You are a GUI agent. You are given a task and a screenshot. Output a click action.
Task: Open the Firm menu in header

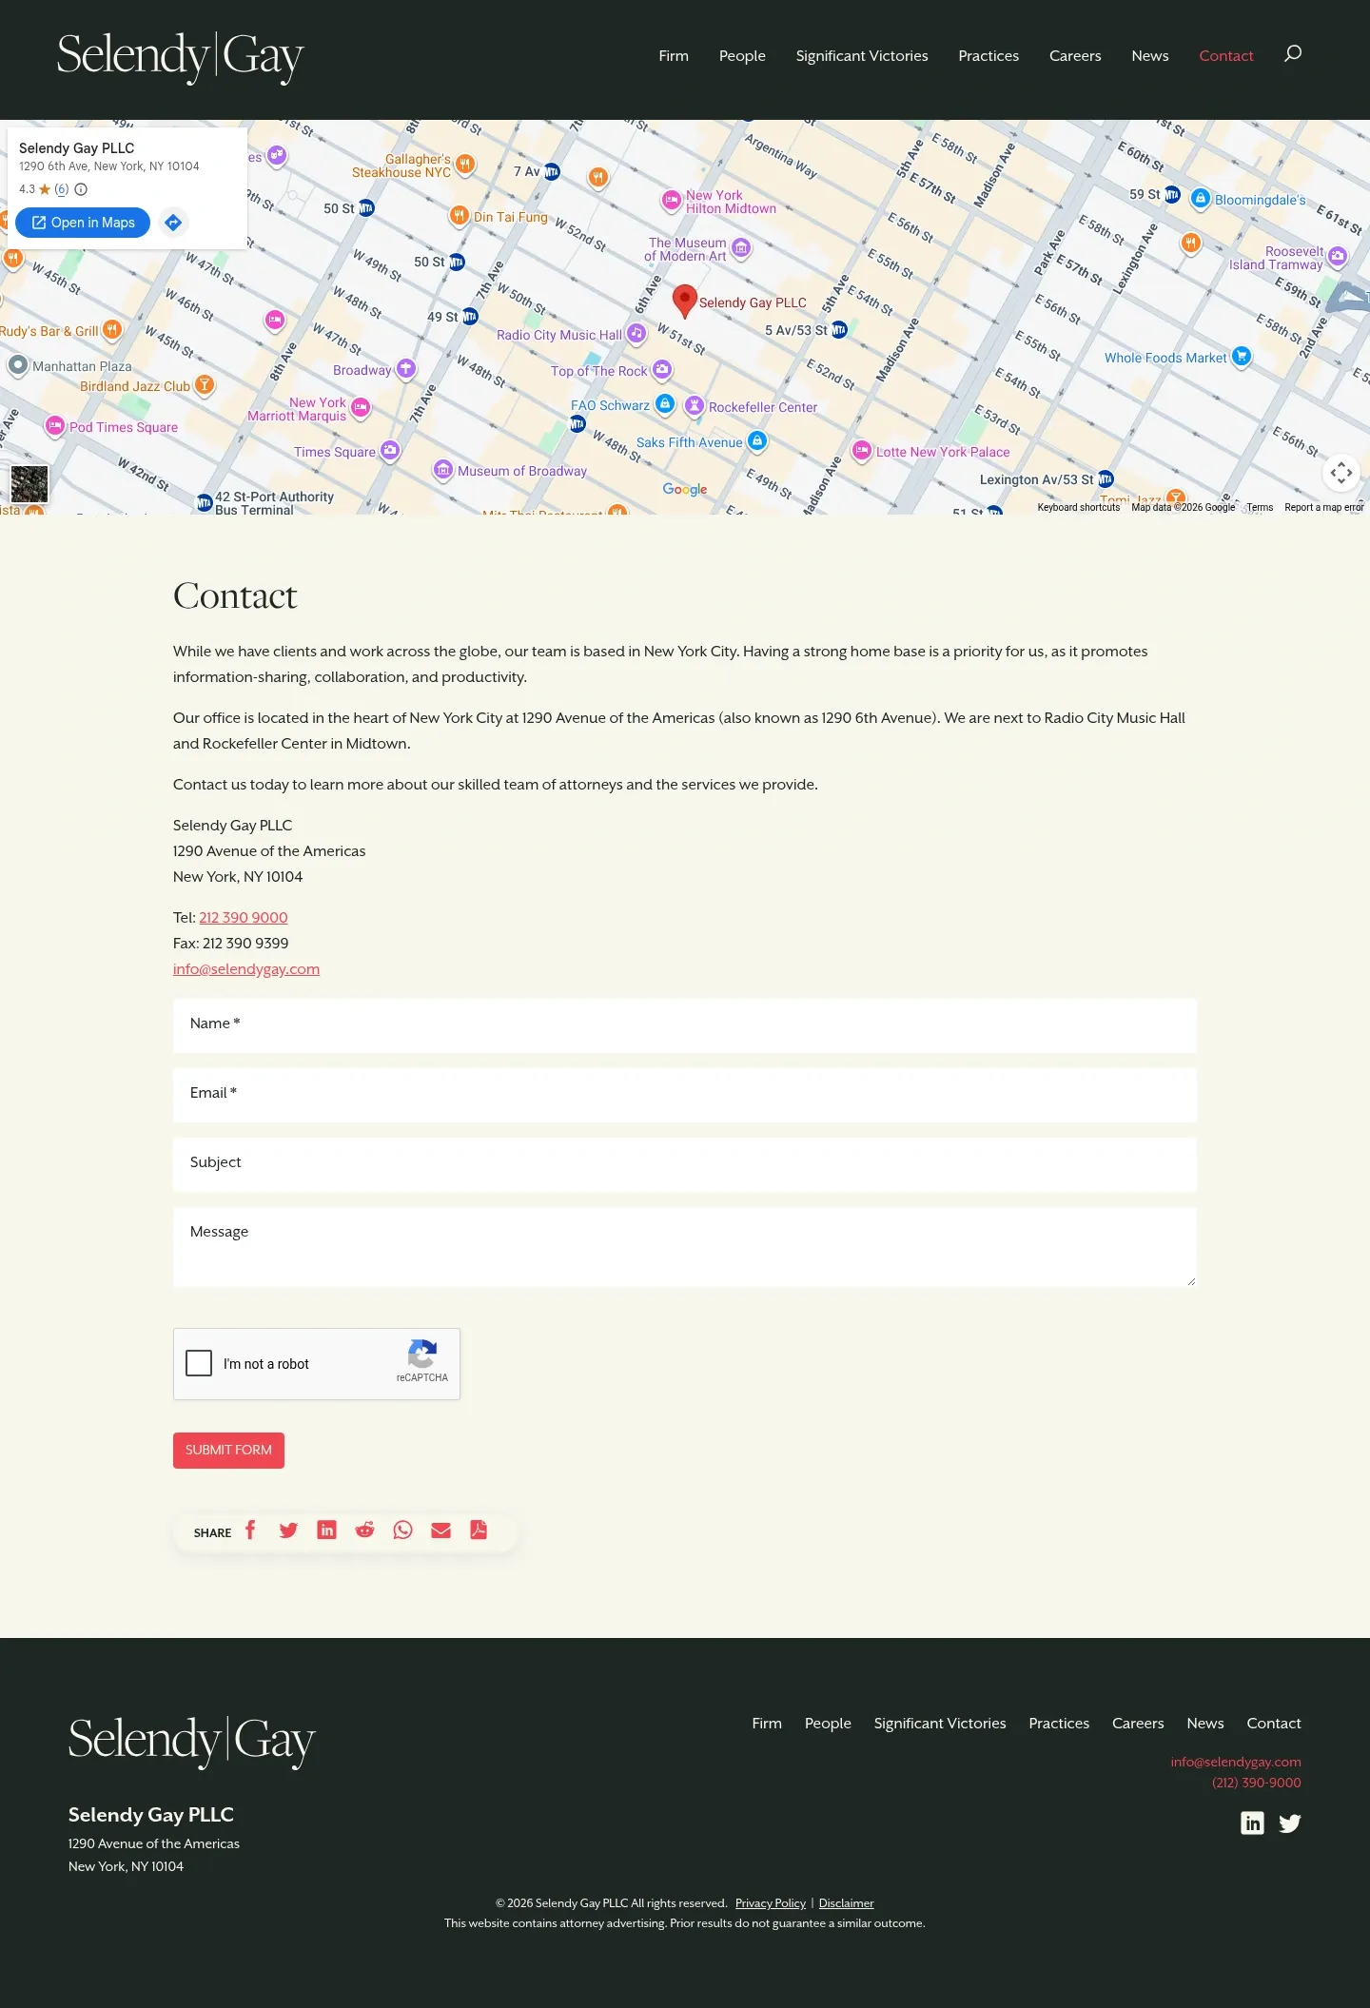(674, 56)
